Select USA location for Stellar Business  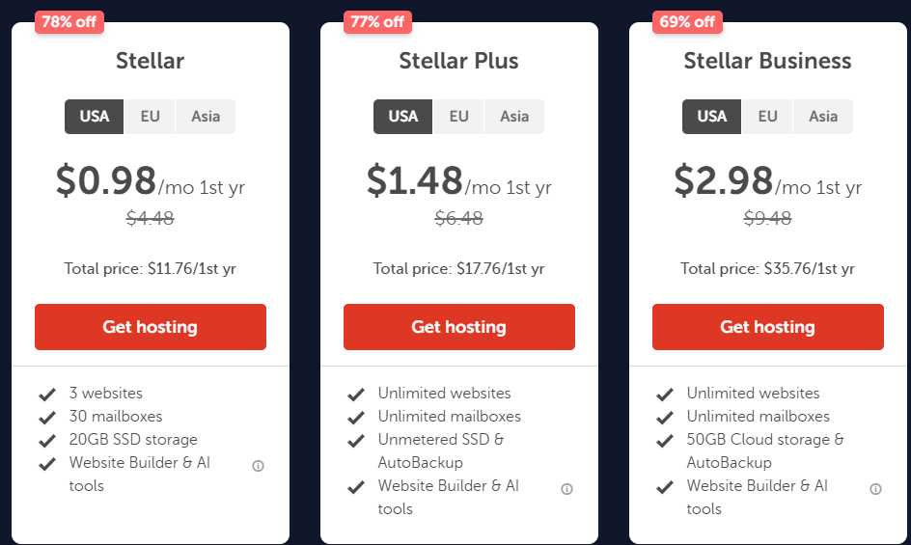712,117
